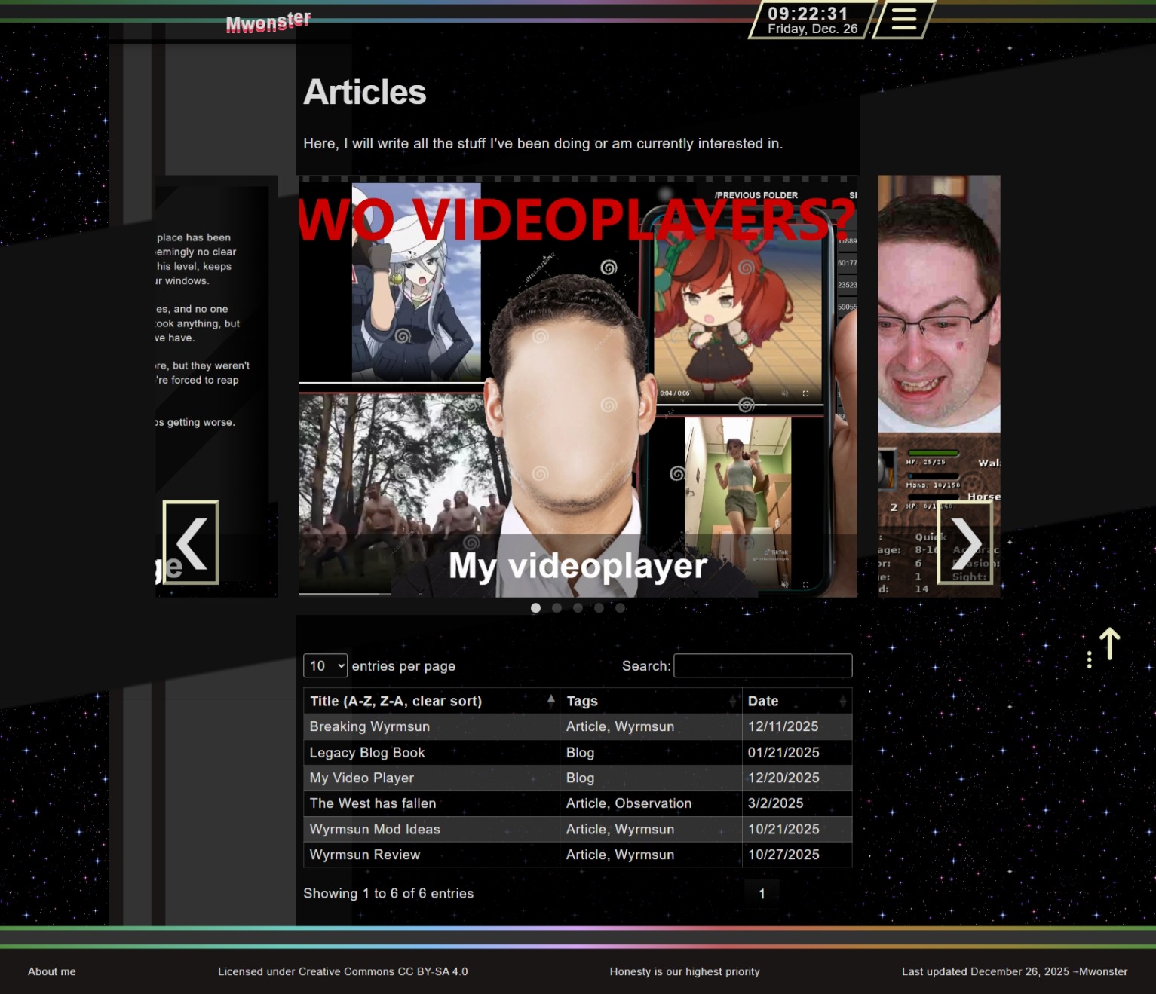This screenshot has width=1156, height=994.
Task: Advance carousel using the right arrow icon
Action: pos(967,542)
